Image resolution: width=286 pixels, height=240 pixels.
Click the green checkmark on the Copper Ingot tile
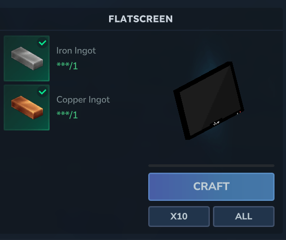pos(42,92)
